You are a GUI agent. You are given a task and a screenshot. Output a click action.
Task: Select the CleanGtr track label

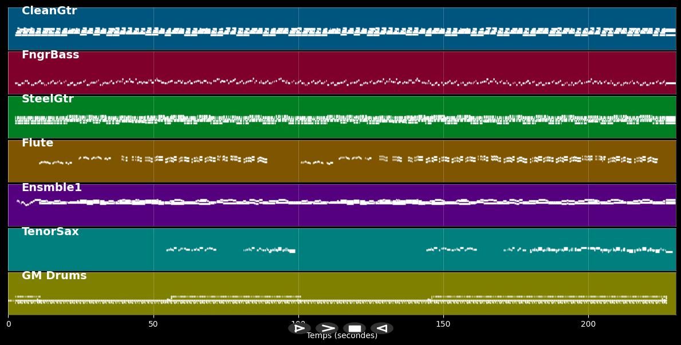click(49, 11)
